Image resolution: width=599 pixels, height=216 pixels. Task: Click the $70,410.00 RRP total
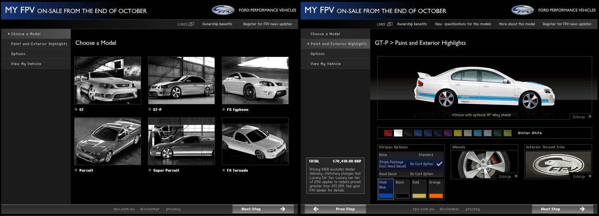348,161
